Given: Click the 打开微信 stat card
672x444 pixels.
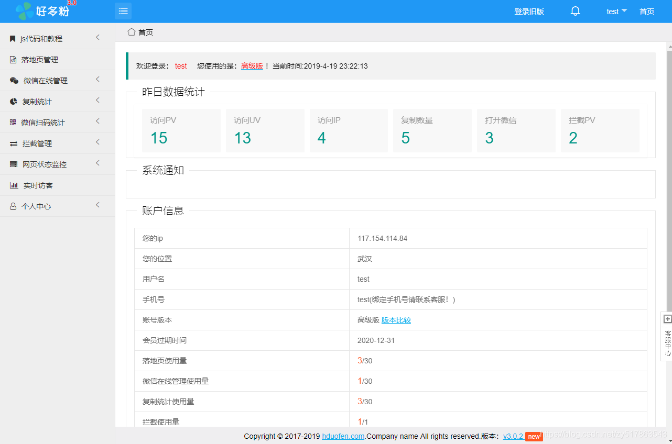Looking at the screenshot, I should tap(516, 130).
